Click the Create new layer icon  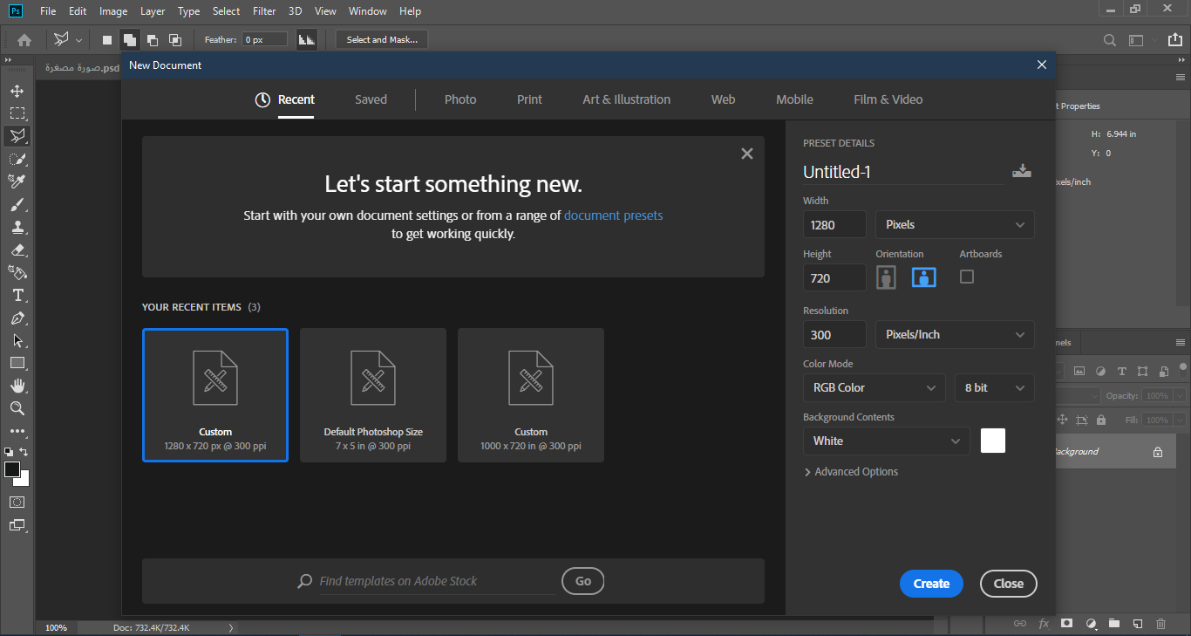[1137, 624]
